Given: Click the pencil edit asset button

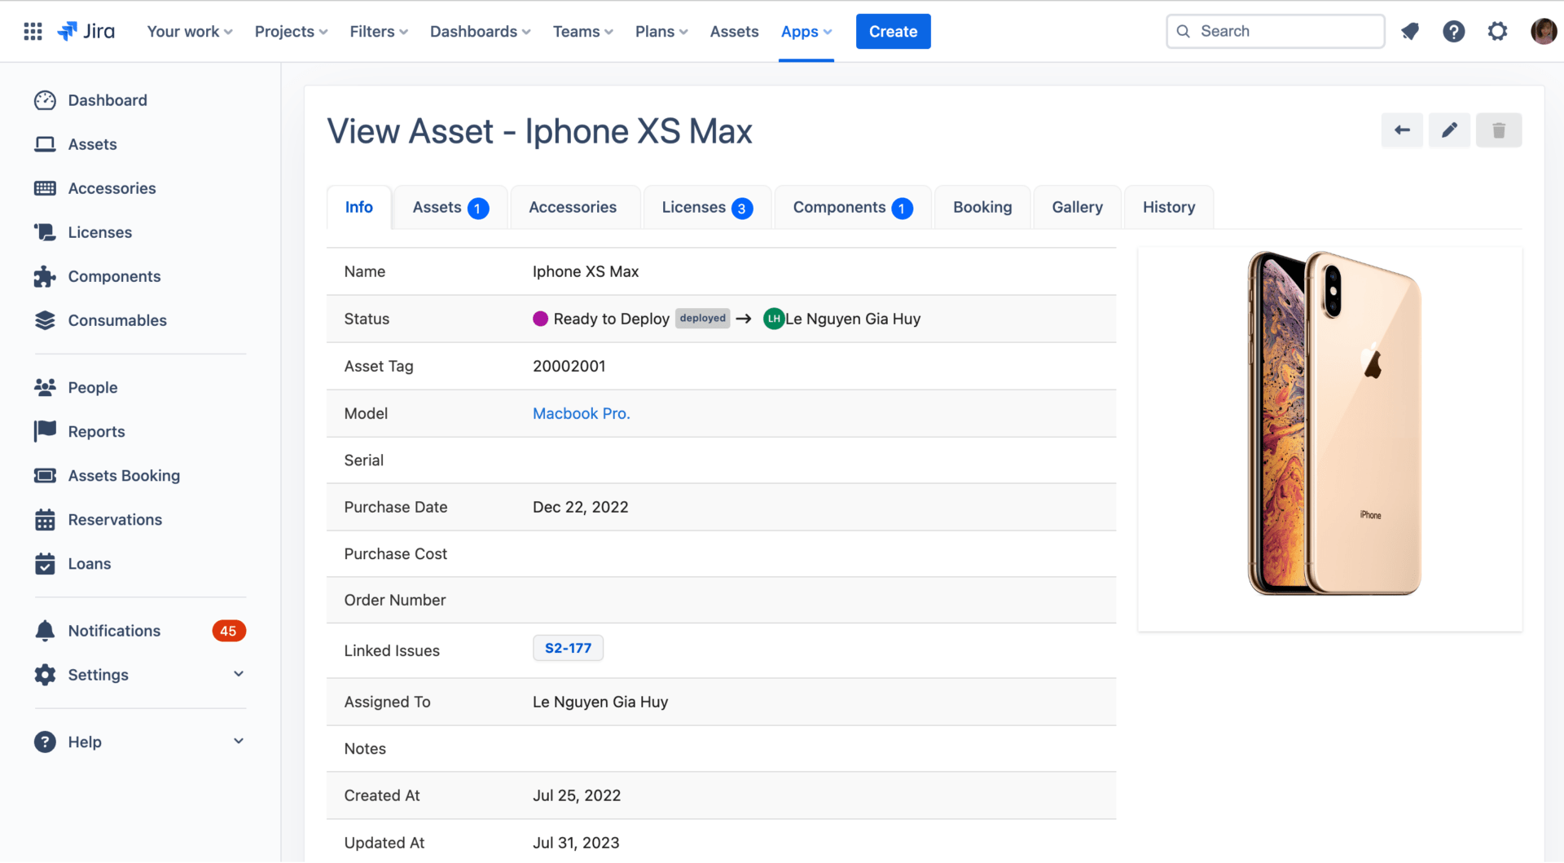Looking at the screenshot, I should (x=1449, y=130).
